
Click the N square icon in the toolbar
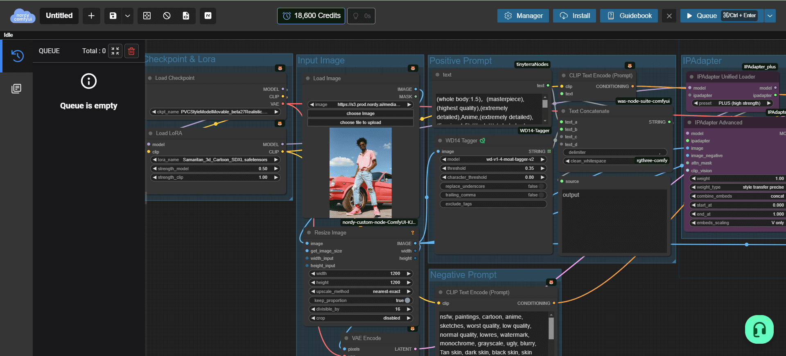tap(208, 16)
